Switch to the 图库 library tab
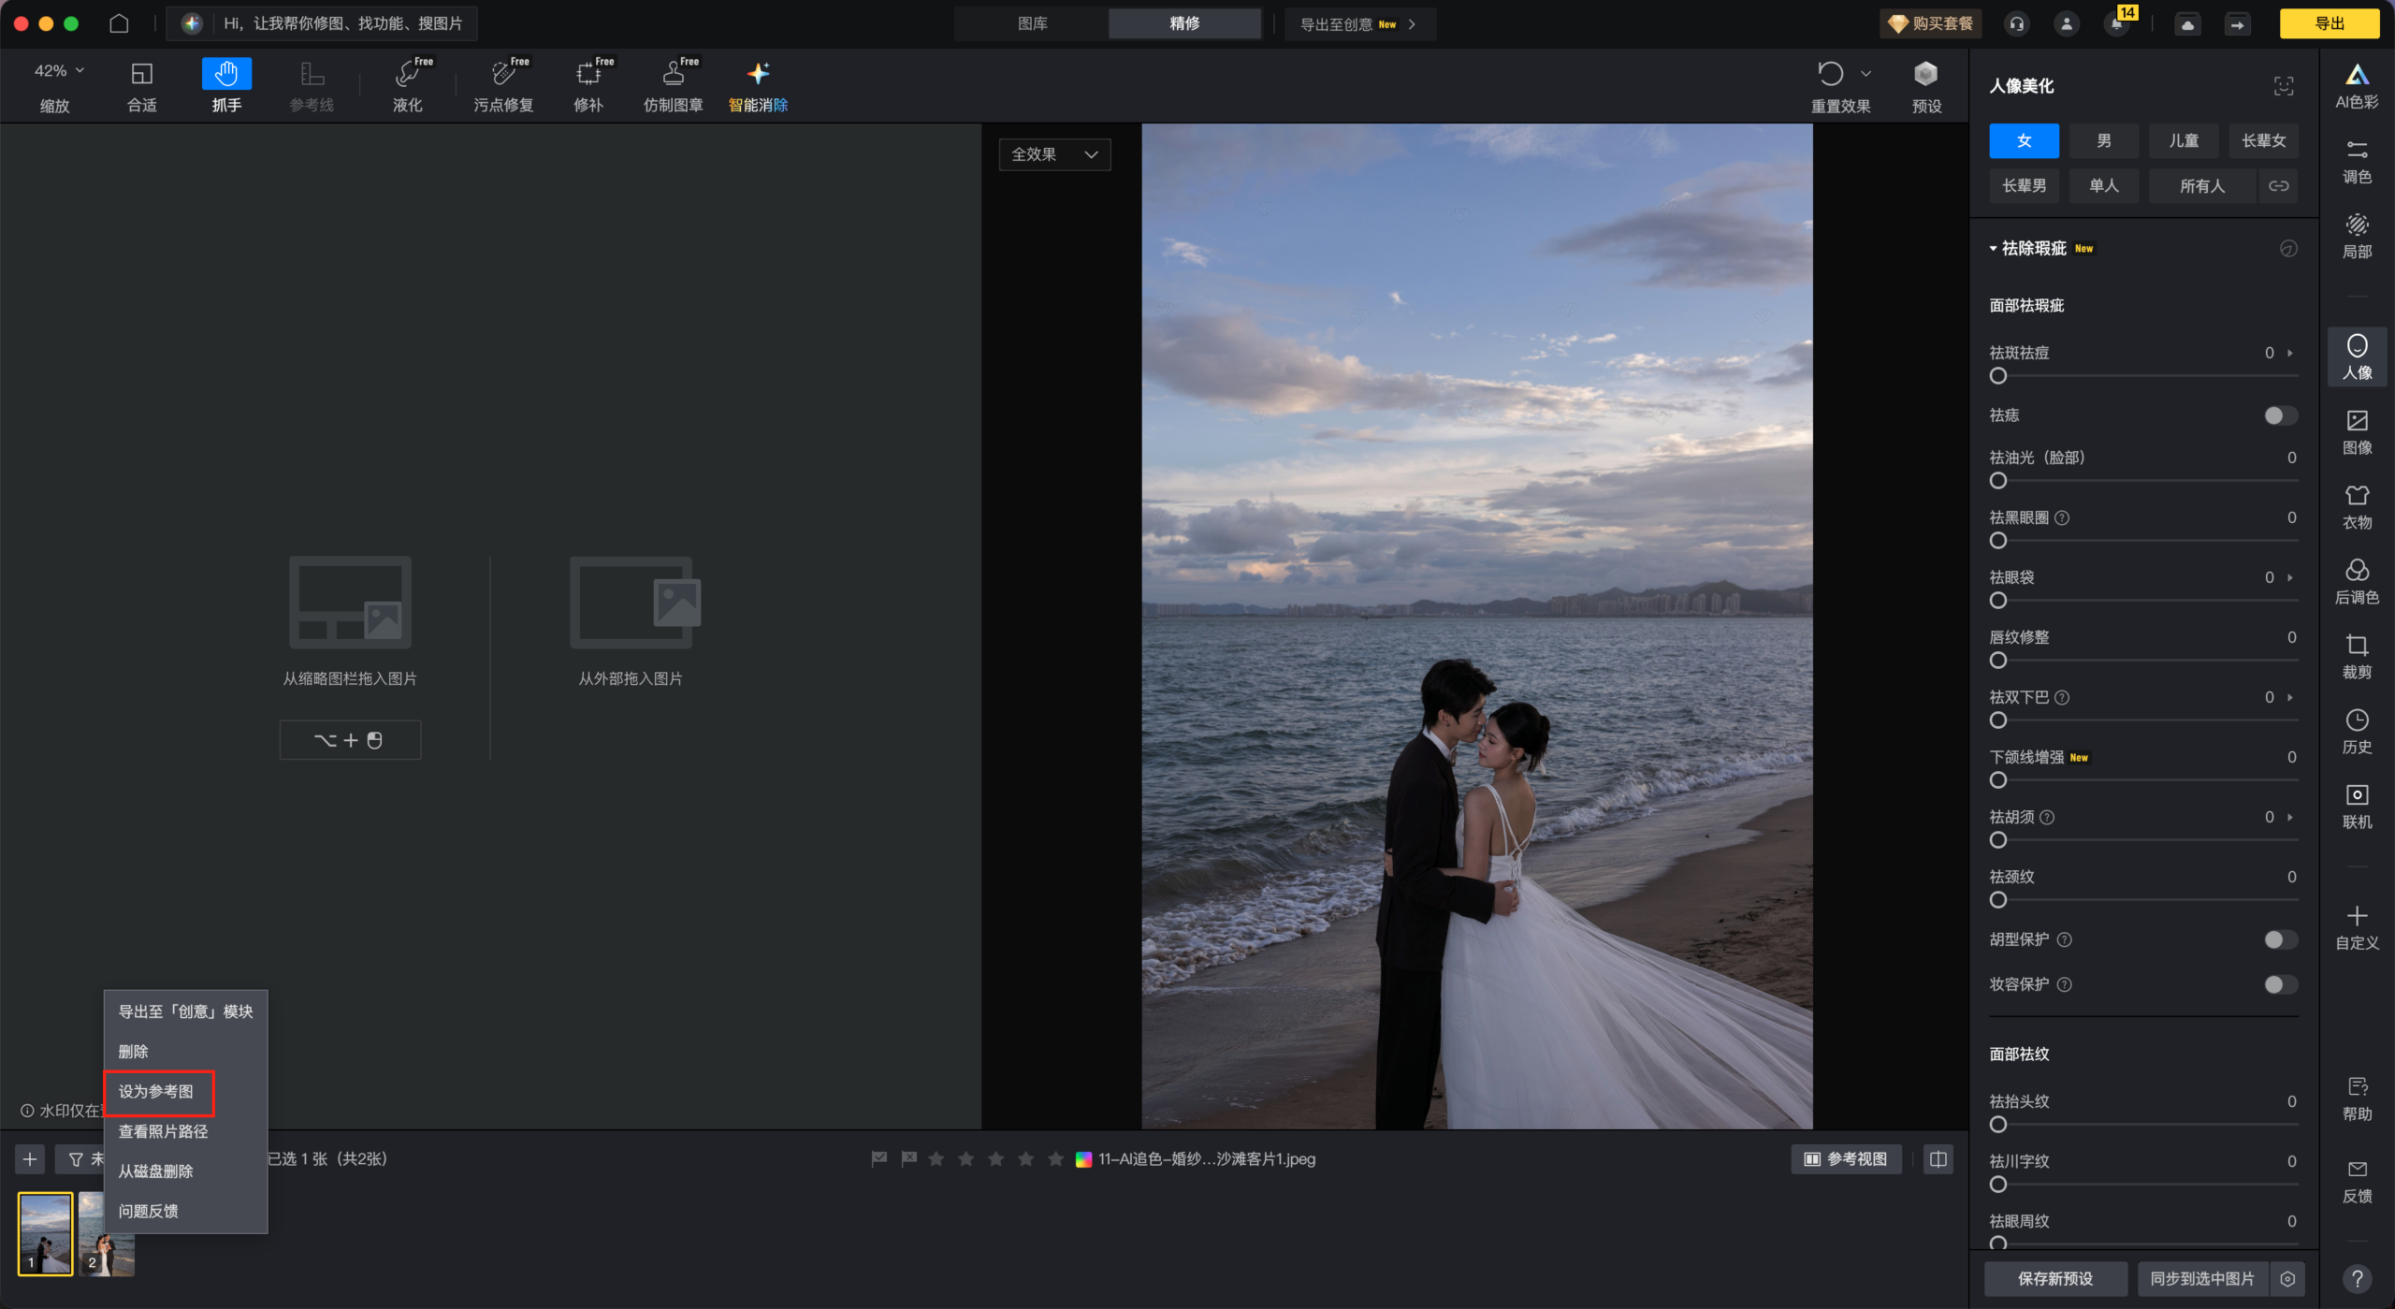 point(1032,23)
